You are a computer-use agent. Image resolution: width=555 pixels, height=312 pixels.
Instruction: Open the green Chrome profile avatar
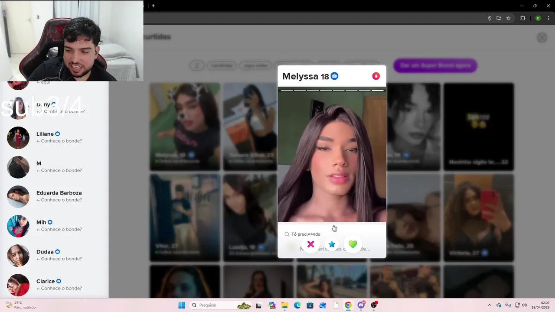point(538,18)
